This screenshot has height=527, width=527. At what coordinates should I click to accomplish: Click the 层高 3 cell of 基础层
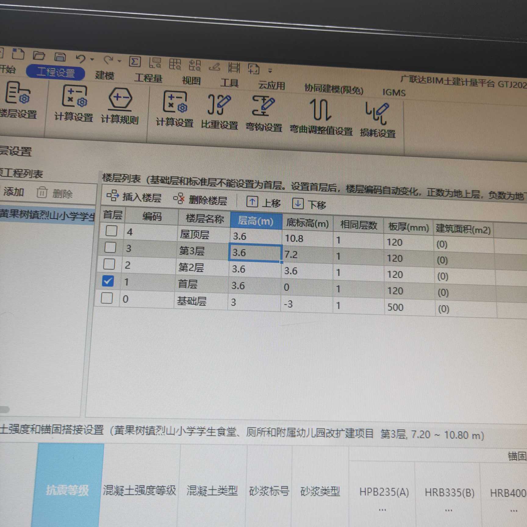pos(254,302)
